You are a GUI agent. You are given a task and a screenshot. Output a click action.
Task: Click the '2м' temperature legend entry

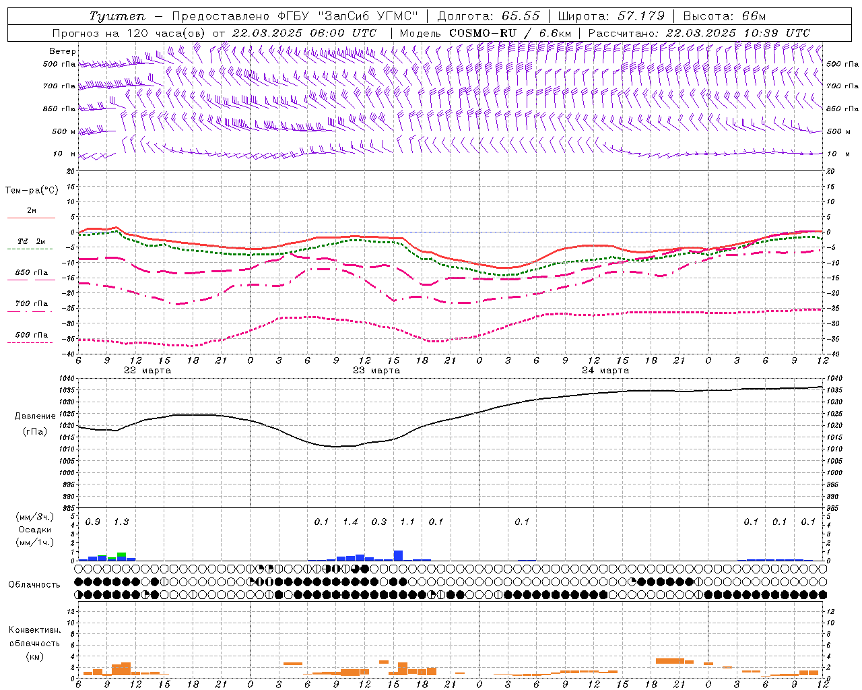point(32,210)
